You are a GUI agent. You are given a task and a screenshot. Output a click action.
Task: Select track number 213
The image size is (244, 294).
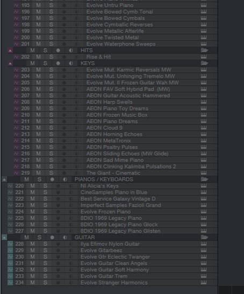pyautogui.click(x=25, y=134)
